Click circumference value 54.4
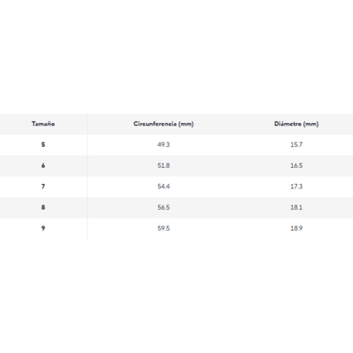This screenshot has width=353, height=353. [x=164, y=187]
